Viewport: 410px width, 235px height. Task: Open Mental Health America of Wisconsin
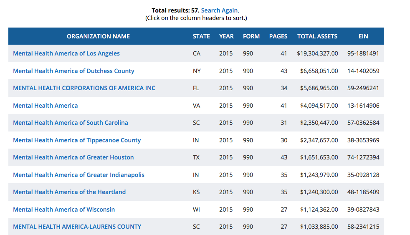[x=64, y=210]
